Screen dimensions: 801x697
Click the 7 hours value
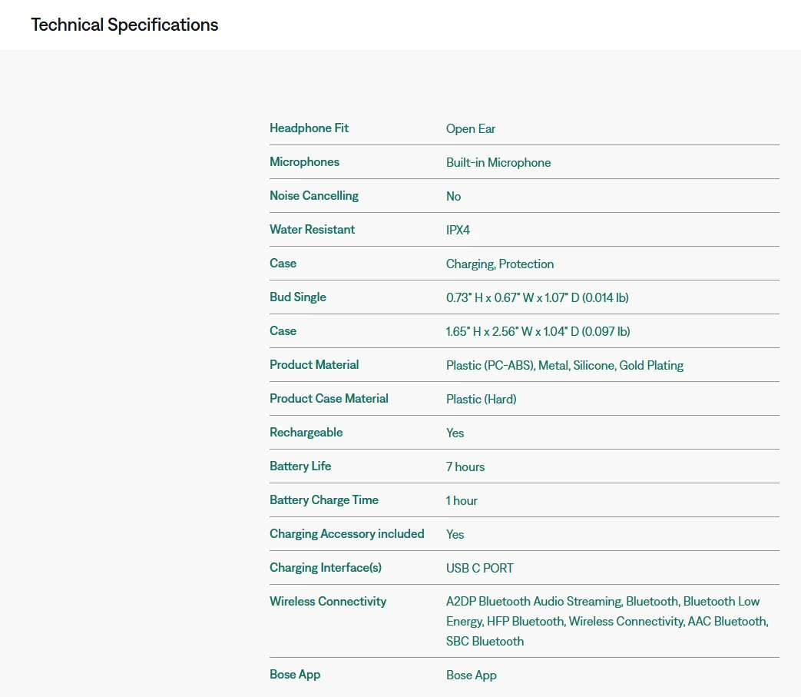[x=465, y=466]
